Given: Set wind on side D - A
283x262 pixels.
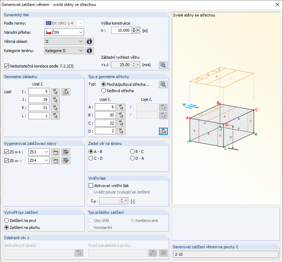Looking at the screenshot, I should pos(132,158).
